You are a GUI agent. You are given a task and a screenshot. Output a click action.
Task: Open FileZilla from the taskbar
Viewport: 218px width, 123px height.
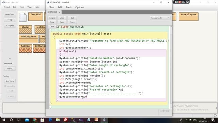pyautogui.click(x=65, y=120)
